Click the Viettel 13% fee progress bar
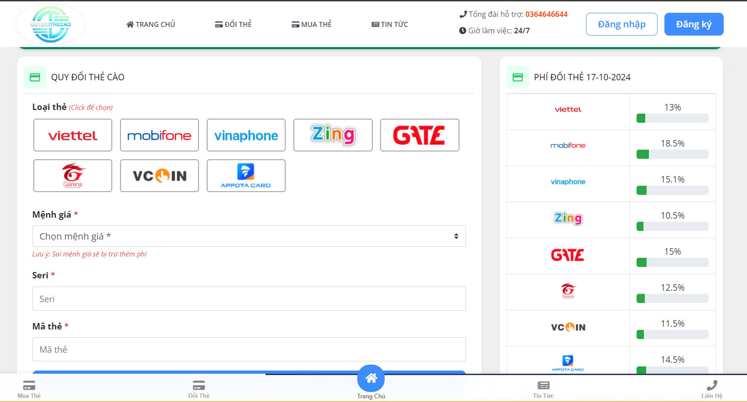The height and width of the screenshot is (402, 747). click(x=672, y=118)
